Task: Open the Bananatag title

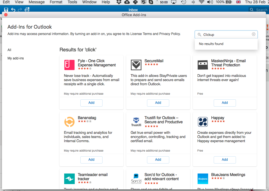Action: coord(87,118)
